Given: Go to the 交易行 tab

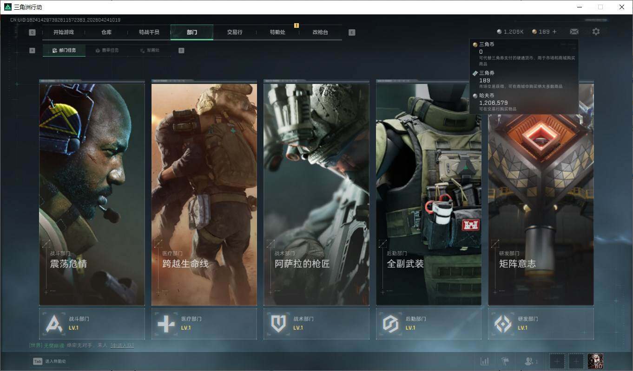Looking at the screenshot, I should [x=235, y=32].
